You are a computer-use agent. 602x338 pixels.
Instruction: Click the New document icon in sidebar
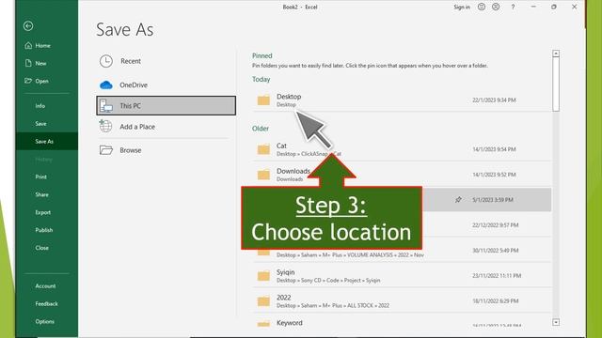[x=28, y=63]
